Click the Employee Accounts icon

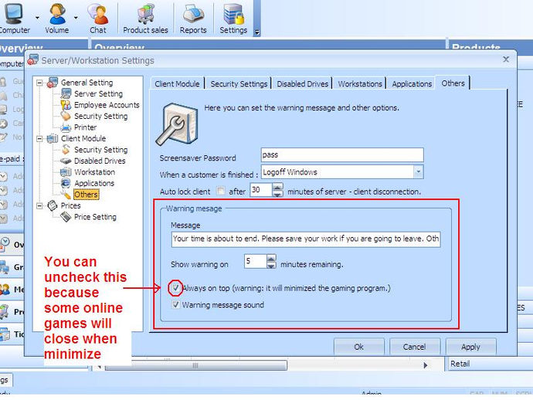(66, 105)
